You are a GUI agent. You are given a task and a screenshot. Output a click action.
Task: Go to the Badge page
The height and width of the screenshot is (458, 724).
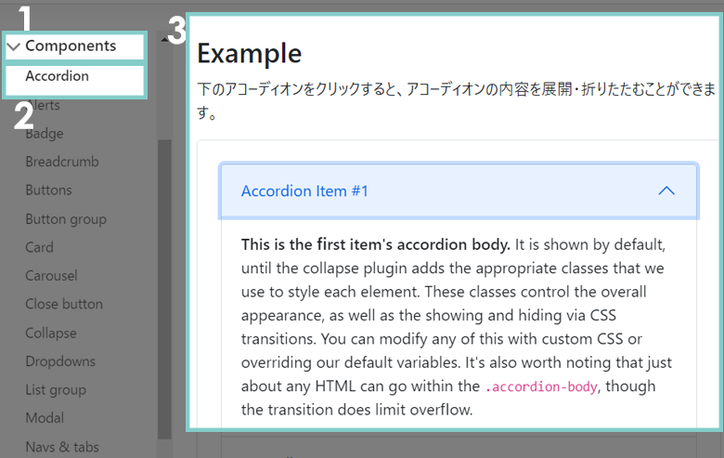(45, 133)
